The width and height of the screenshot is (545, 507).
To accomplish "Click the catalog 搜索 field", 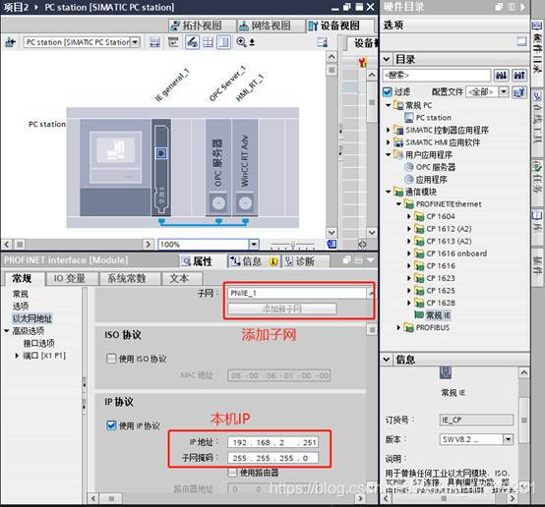I will point(437,75).
